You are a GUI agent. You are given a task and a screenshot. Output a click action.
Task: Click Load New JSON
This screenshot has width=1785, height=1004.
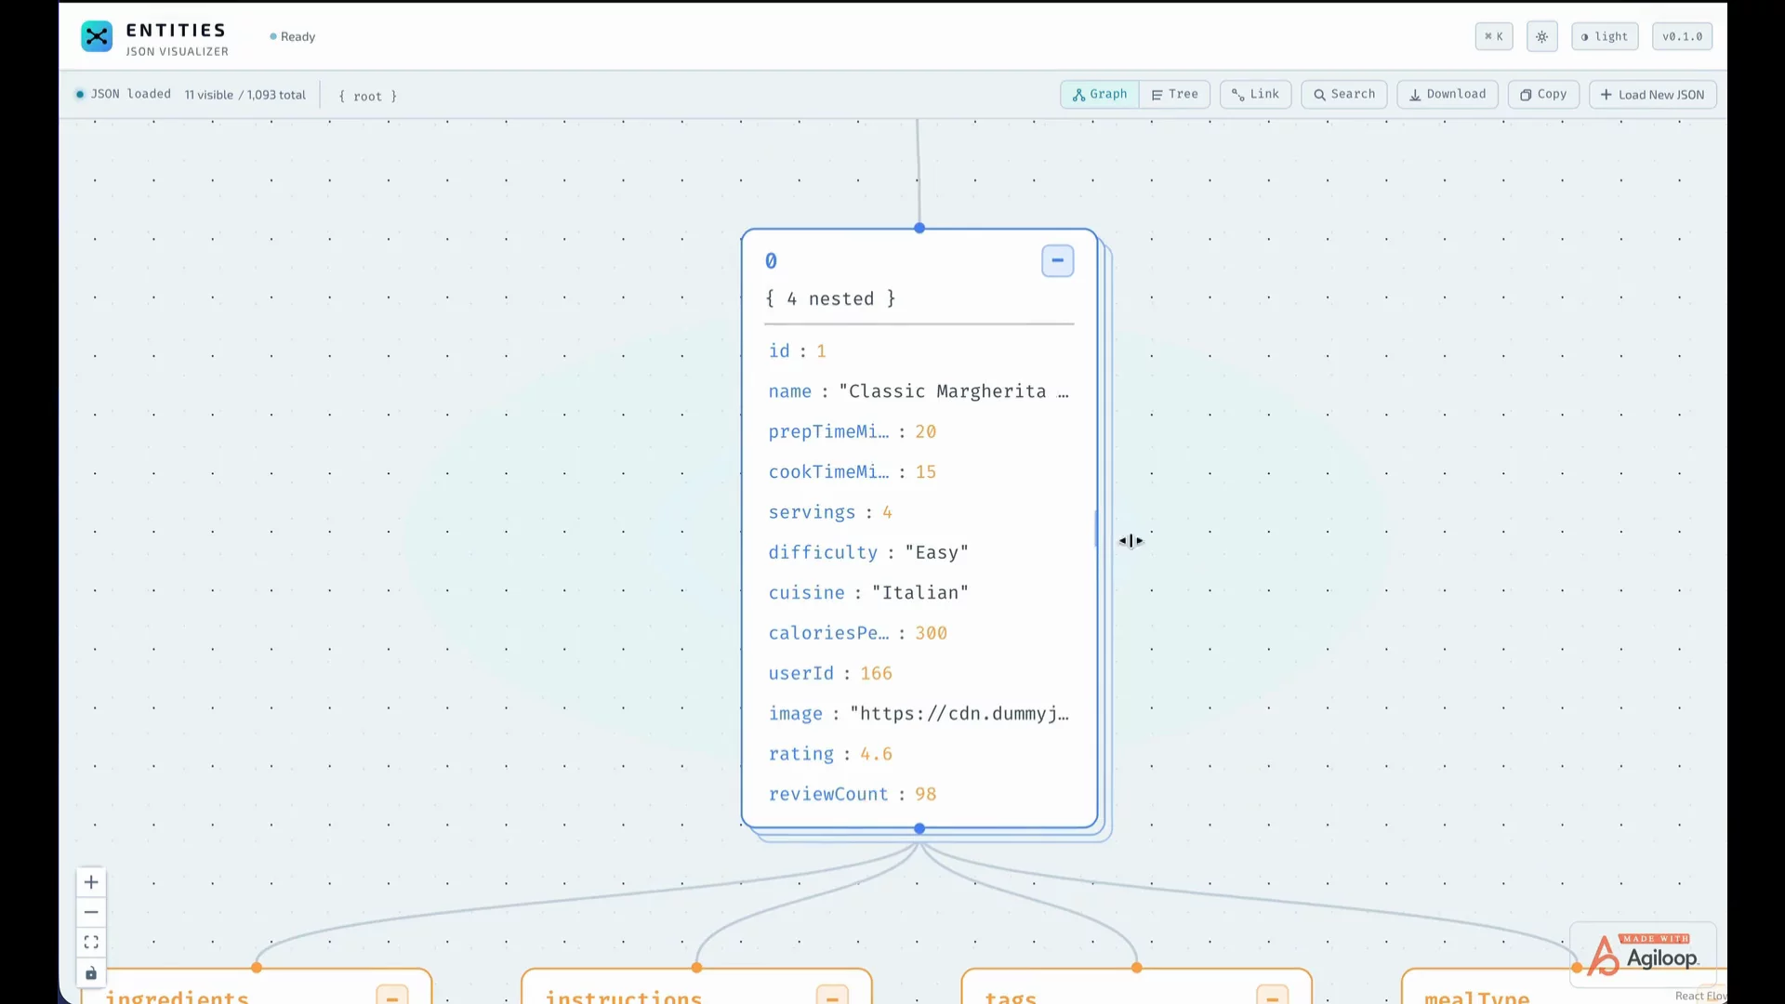(x=1653, y=95)
